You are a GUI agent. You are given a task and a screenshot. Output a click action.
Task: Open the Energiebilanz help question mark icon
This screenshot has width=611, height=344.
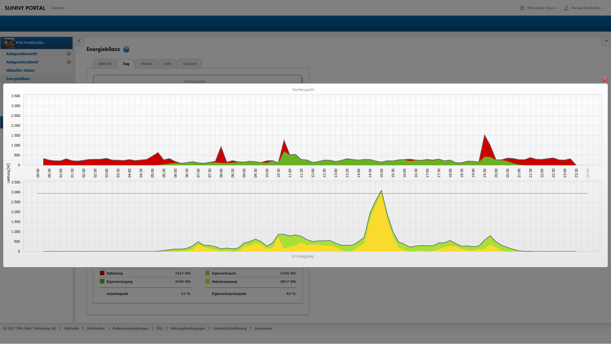126,49
